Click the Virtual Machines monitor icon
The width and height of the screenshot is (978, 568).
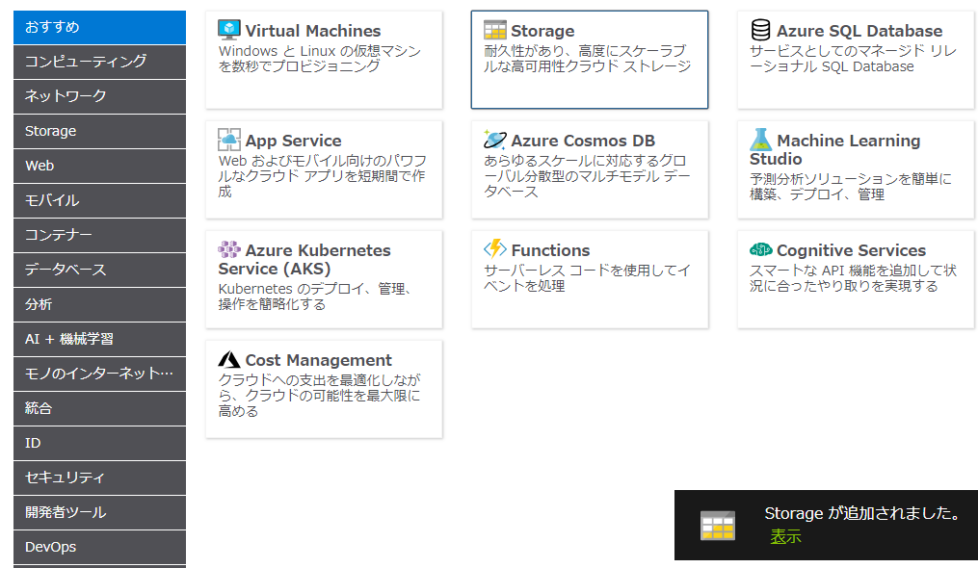tap(229, 30)
